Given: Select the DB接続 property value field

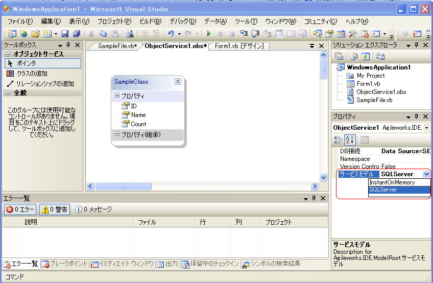Looking at the screenshot, I should (x=405, y=151).
